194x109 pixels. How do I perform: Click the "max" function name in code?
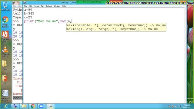point(63,21)
